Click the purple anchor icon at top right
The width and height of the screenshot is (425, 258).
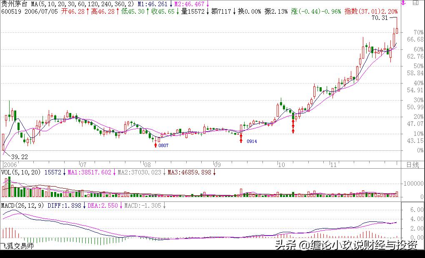403,3
